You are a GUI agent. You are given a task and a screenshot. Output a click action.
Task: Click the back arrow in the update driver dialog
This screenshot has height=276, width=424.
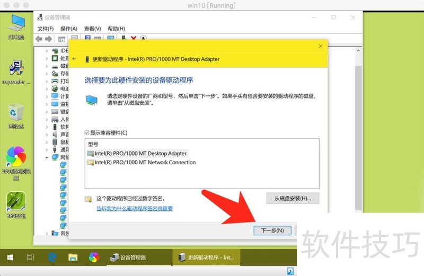click(74, 59)
